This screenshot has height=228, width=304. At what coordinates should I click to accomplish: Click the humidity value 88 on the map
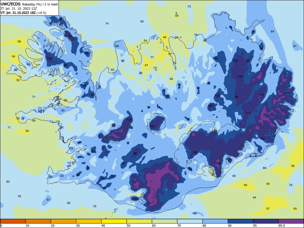(117, 46)
